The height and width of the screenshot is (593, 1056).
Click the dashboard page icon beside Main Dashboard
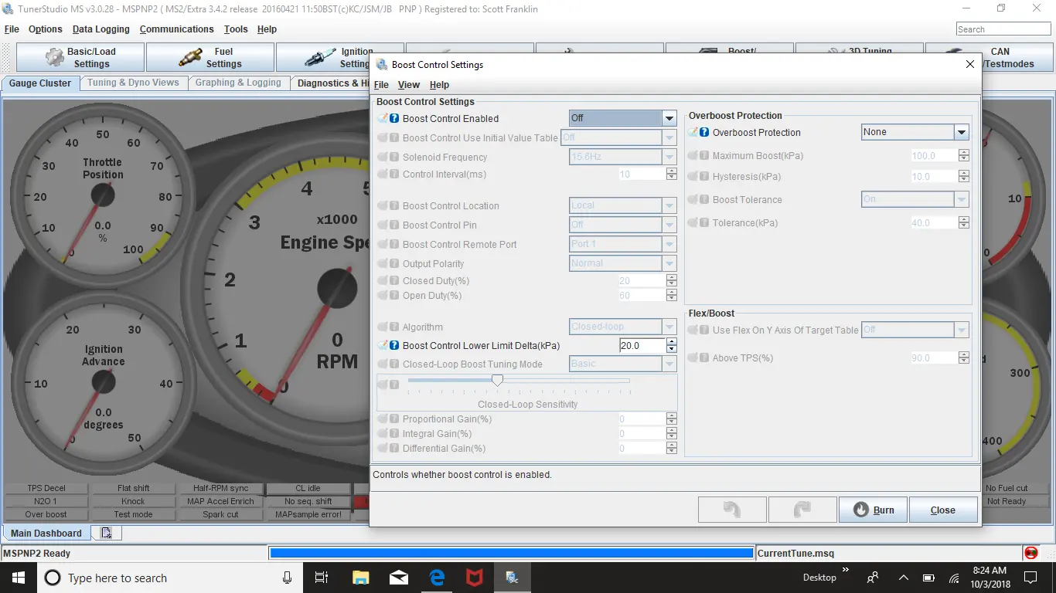[x=107, y=533]
